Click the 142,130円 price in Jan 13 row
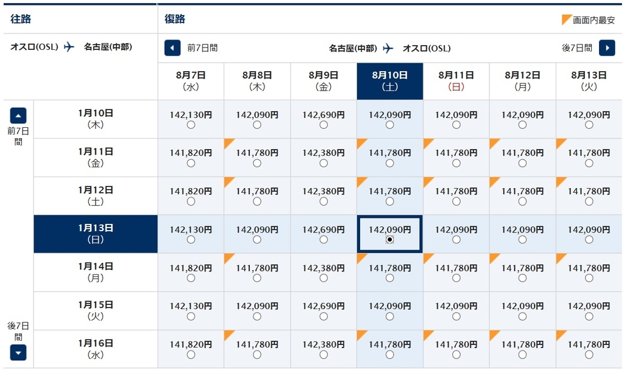This screenshot has width=624, height=373. pos(191,229)
